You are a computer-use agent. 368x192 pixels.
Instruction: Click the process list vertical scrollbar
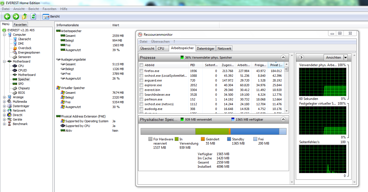pyautogui.click(x=286, y=88)
